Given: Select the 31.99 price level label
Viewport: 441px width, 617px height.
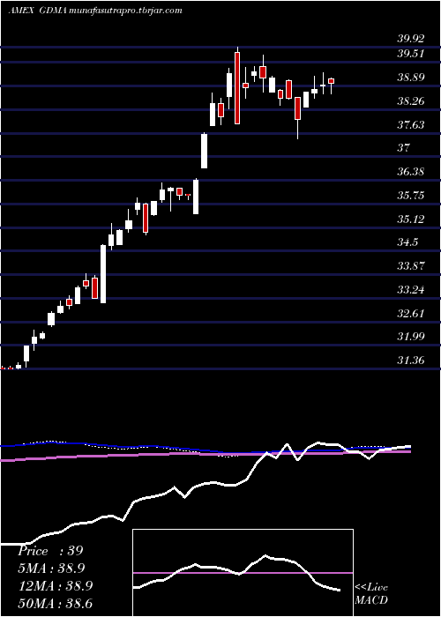Looking at the screenshot, I should [x=411, y=337].
